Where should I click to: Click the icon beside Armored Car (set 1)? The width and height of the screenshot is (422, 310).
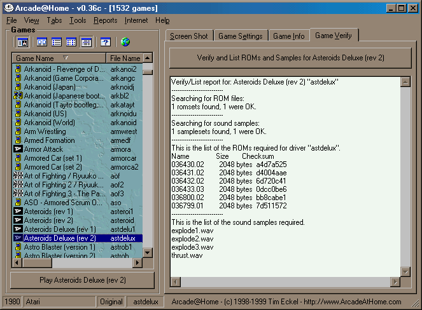[18, 158]
